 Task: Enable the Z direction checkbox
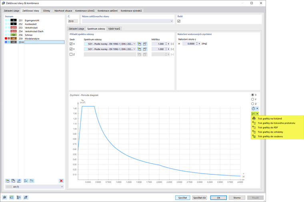[x=71, y=54]
